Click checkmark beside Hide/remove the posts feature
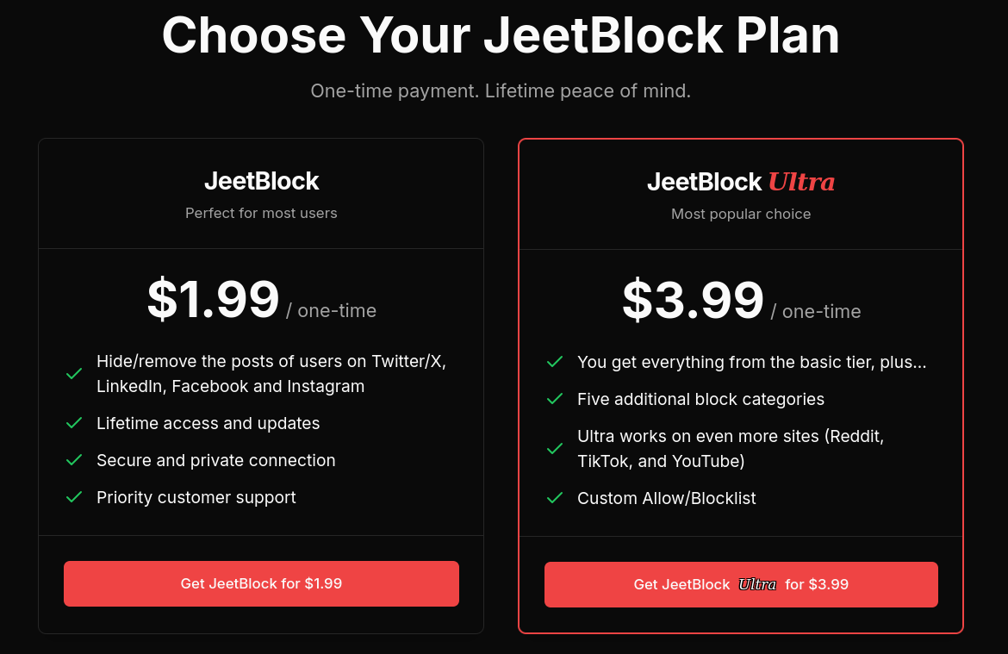Viewport: 1008px width, 654px height. coord(74,374)
